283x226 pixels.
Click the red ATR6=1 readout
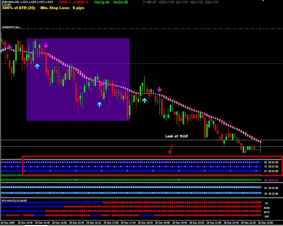coord(65,2)
